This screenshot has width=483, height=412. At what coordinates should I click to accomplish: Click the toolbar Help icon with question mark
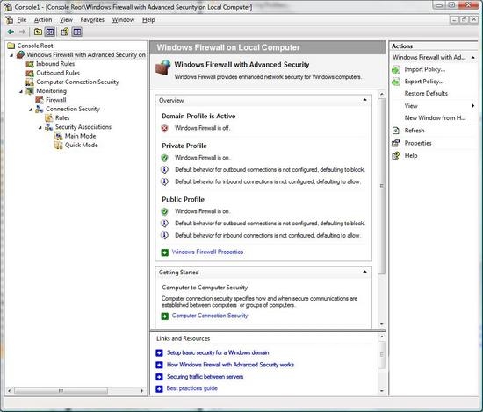pyautogui.click(x=65, y=32)
